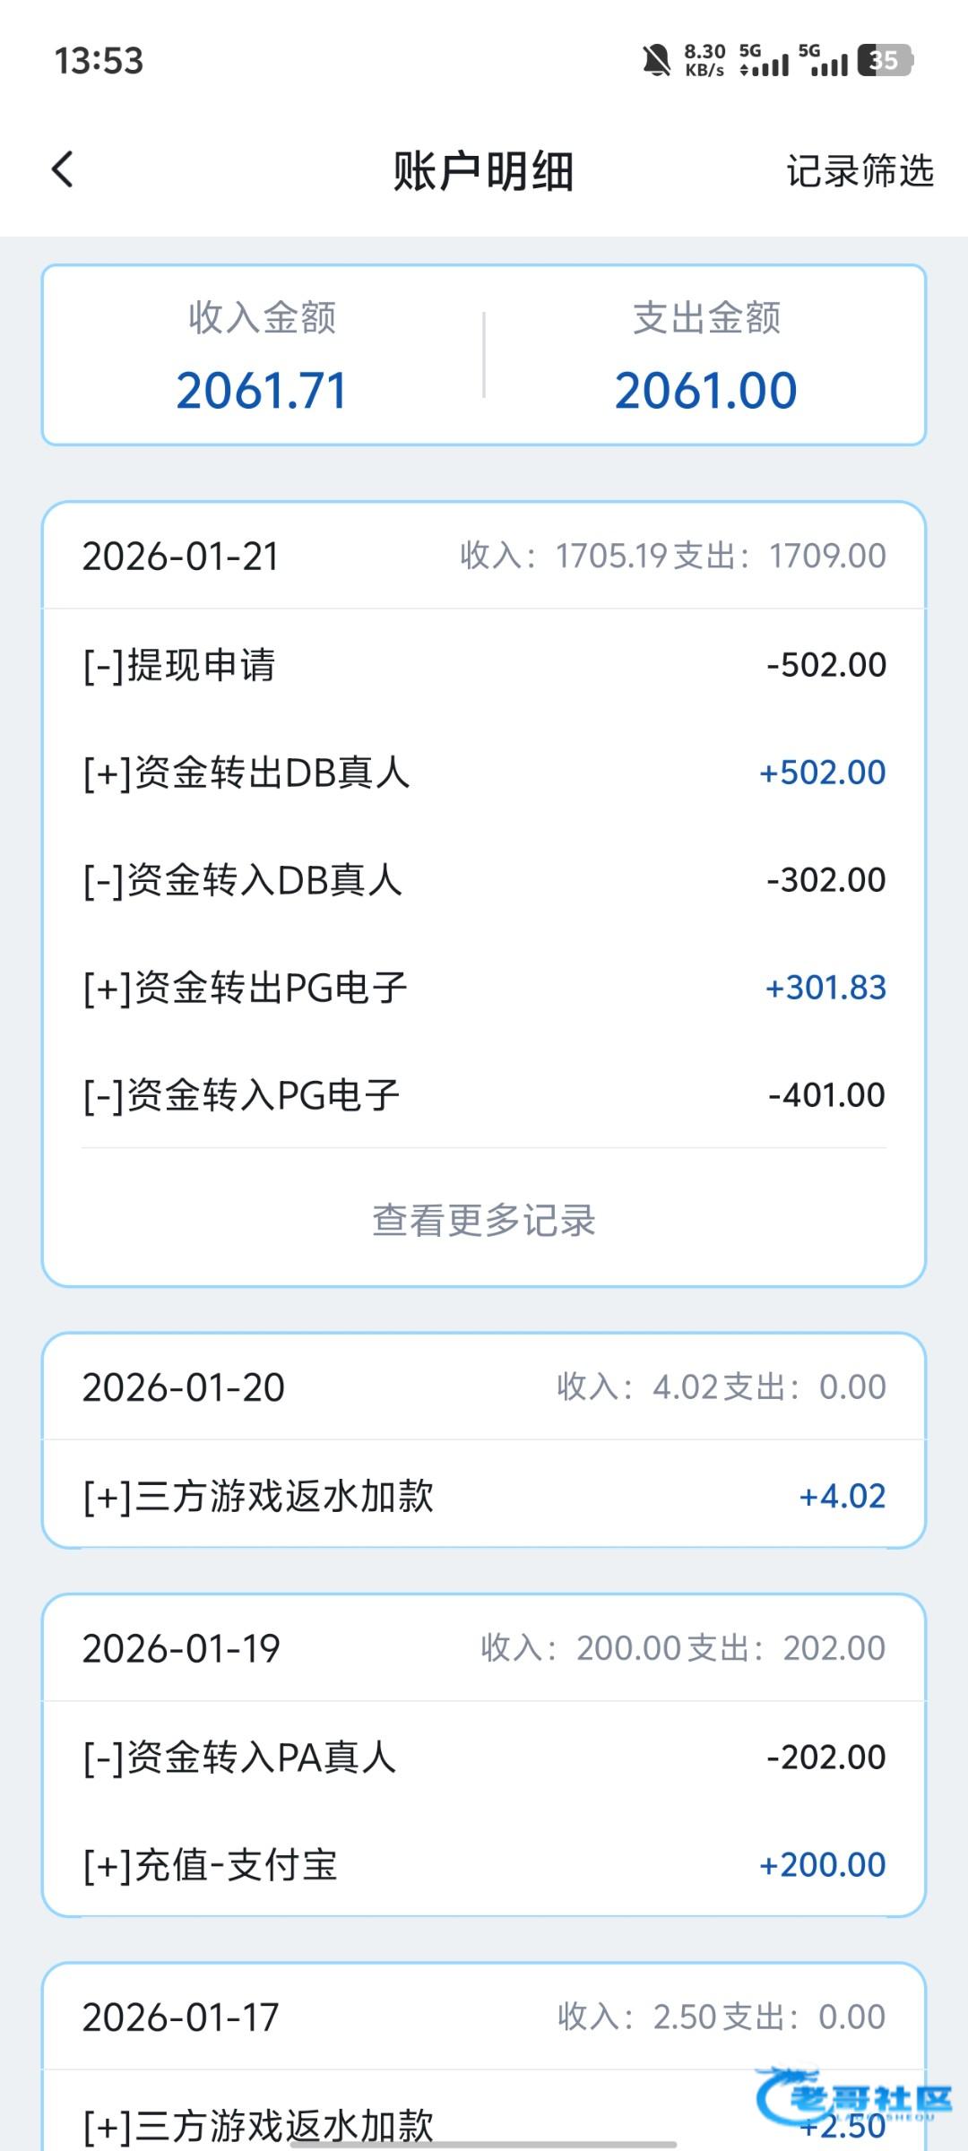Open the 资金转出DB真人 +502.00 record
968x2151 pixels.
[x=484, y=773]
